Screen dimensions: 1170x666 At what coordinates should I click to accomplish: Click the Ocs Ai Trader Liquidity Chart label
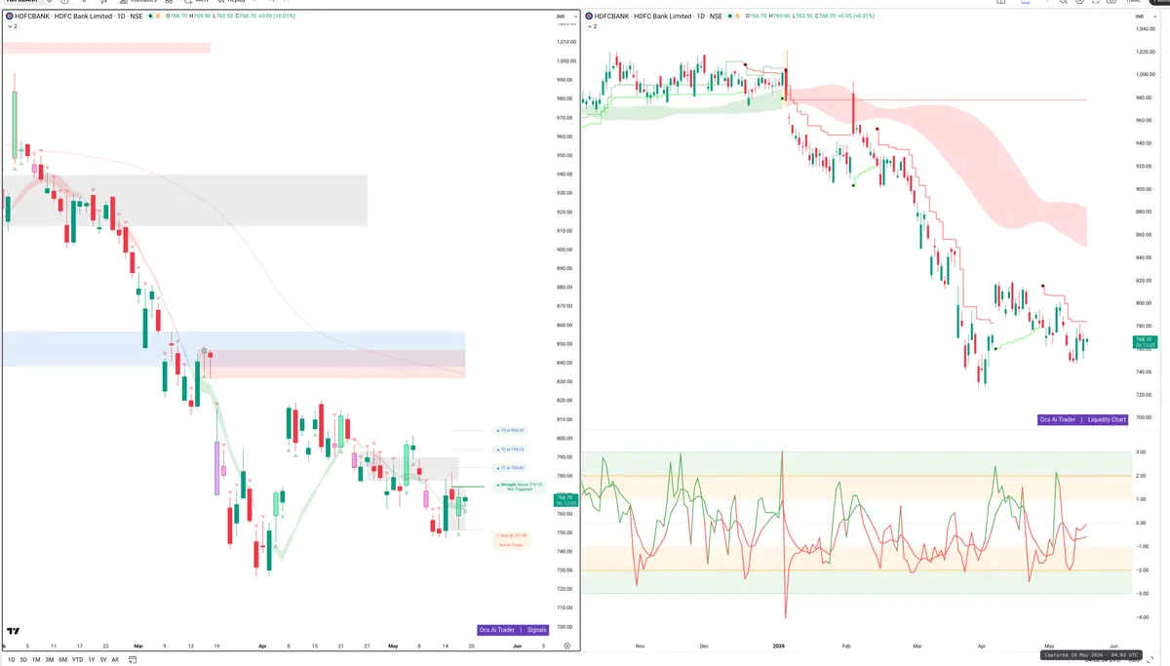click(x=1083, y=419)
